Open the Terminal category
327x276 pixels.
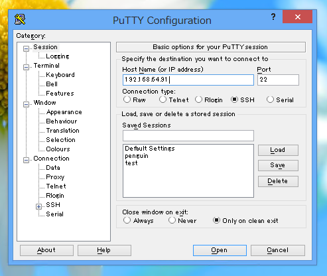tap(46, 66)
